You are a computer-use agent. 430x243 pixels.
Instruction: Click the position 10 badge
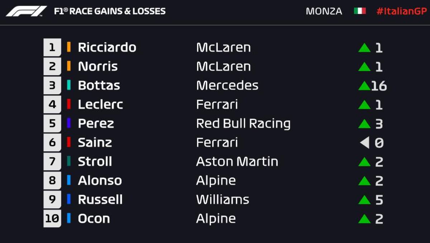click(52, 218)
